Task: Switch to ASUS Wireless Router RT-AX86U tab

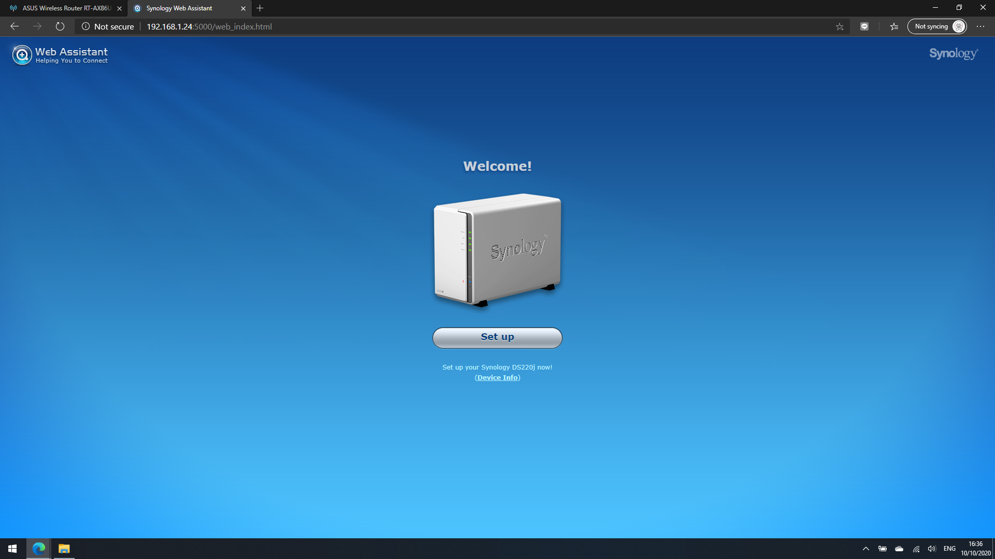Action: pos(67,8)
